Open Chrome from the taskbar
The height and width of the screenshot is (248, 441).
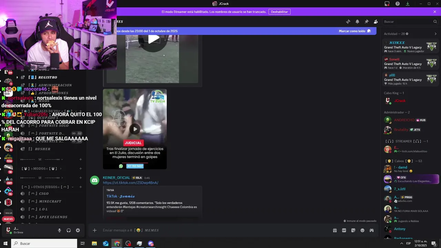[117, 244]
